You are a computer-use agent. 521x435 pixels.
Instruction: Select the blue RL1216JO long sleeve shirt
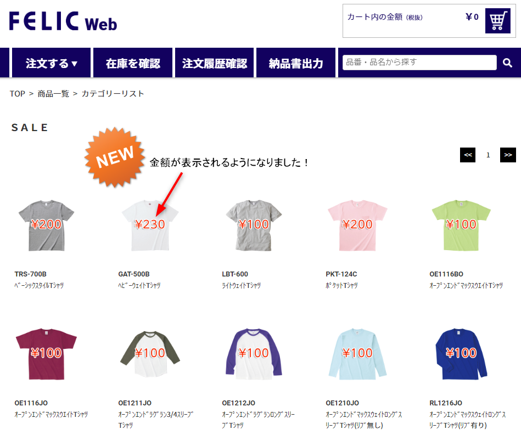[461, 354]
